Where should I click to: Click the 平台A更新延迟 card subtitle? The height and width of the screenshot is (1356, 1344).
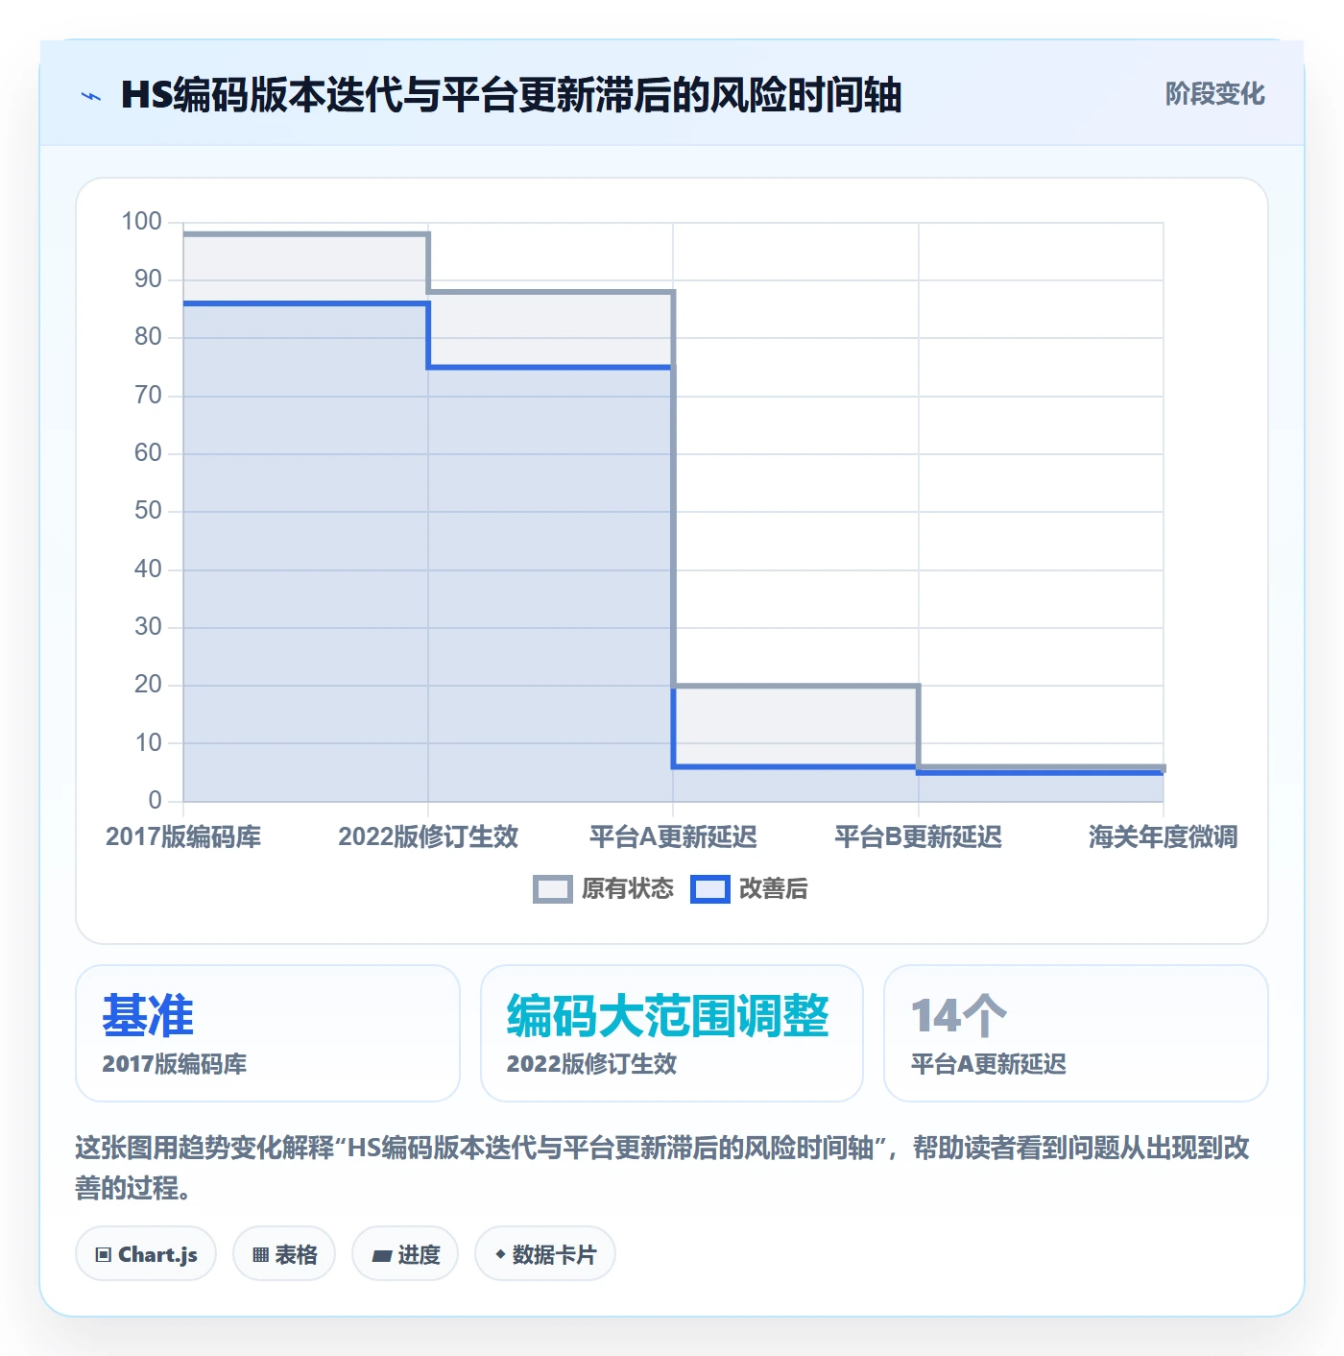point(989,1064)
